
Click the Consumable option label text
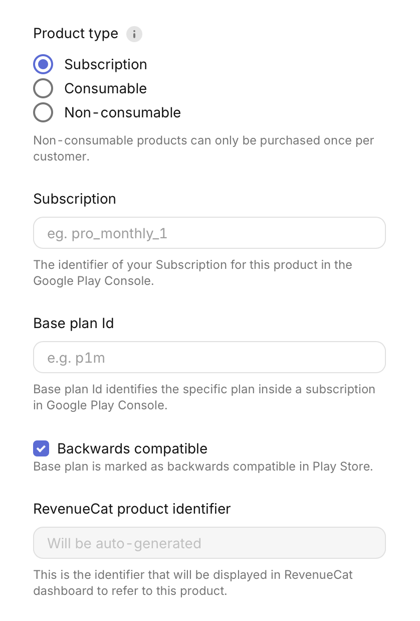click(x=106, y=88)
